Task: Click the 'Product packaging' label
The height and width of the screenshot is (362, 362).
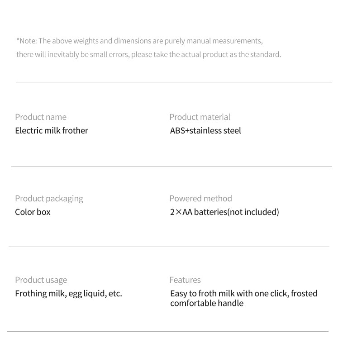Action: point(49,199)
